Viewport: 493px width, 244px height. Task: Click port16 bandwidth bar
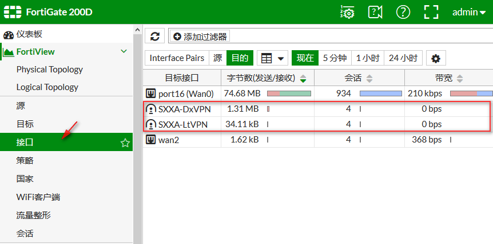click(471, 93)
